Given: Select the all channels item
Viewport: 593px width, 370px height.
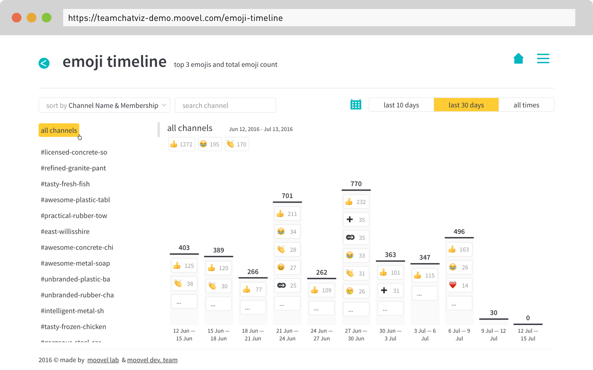Looking at the screenshot, I should click(59, 130).
